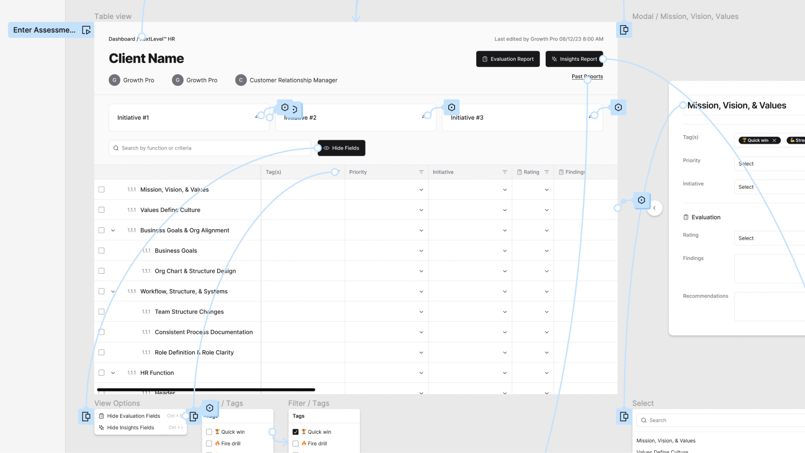
Task: Check the Mission, Vision, & Values row checkbox
Action: tap(101, 189)
